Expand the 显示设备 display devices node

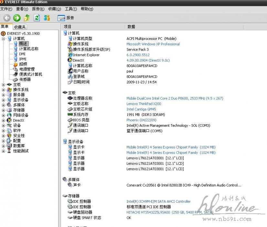coord(4,100)
